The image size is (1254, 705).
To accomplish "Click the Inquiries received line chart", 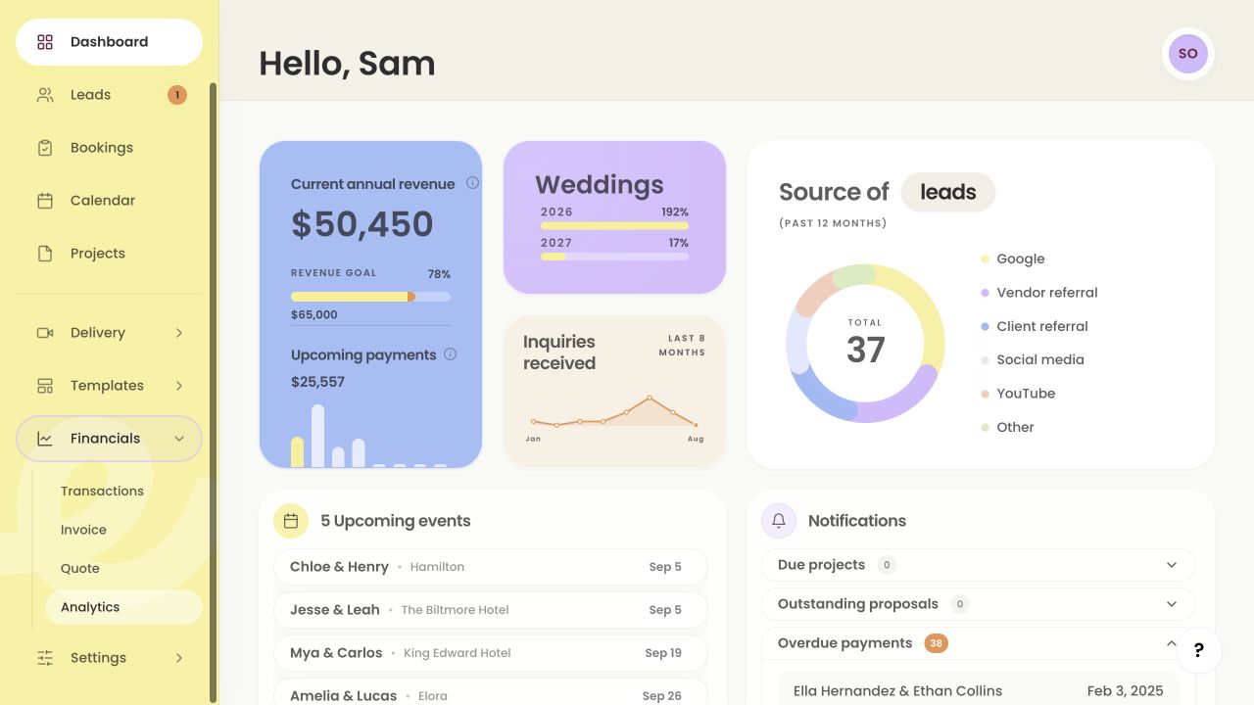I will click(x=614, y=411).
